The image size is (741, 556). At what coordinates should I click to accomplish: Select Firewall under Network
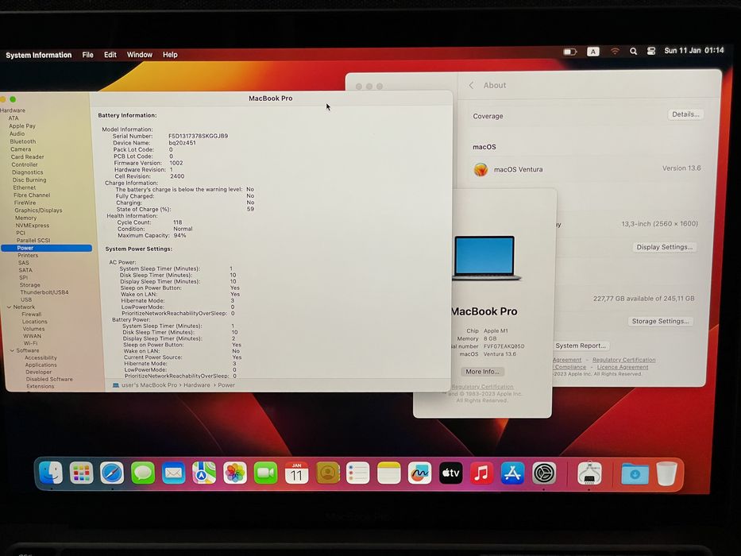tap(31, 314)
